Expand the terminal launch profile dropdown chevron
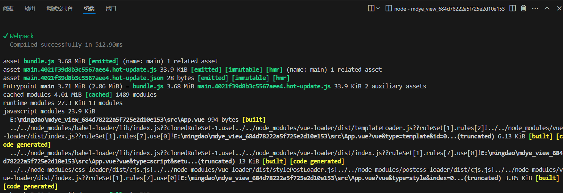 (x=378, y=8)
